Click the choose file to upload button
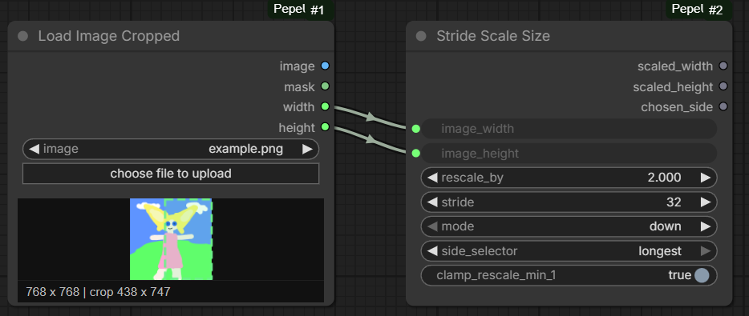 [x=171, y=174]
